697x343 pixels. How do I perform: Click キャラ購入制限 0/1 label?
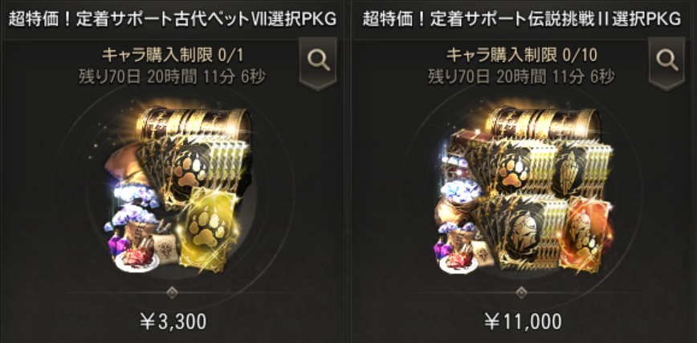click(x=173, y=55)
